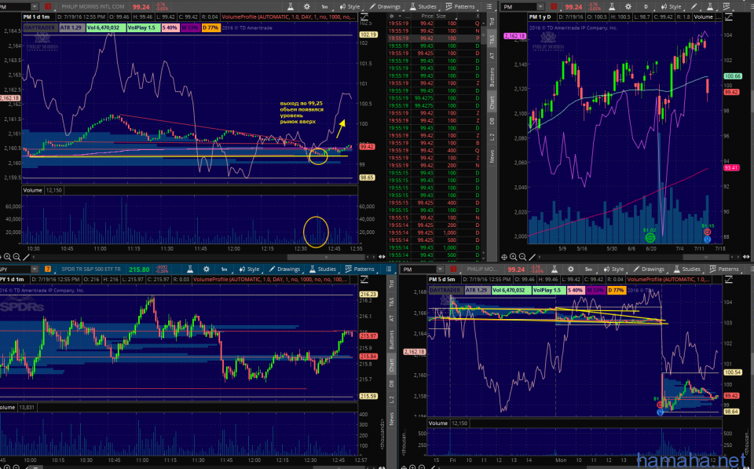Open settings gear in the PM 5m chart toolbar

point(570,269)
